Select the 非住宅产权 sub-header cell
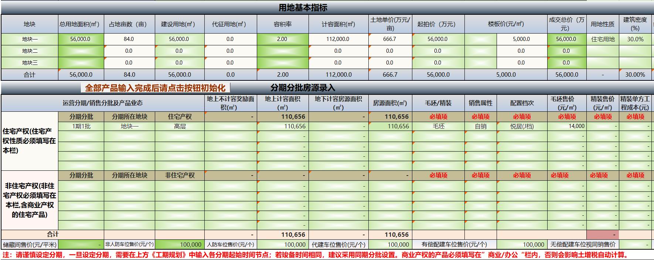Screen dimensions: 654x260 [x=180, y=176]
